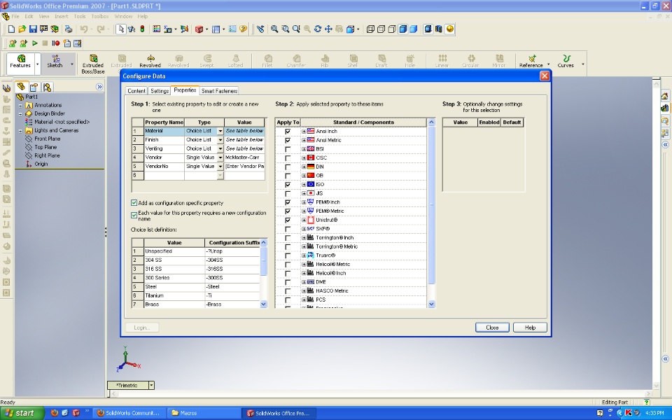Switch to the Content tab
Image resolution: width=672 pixels, height=420 pixels.
pos(136,91)
